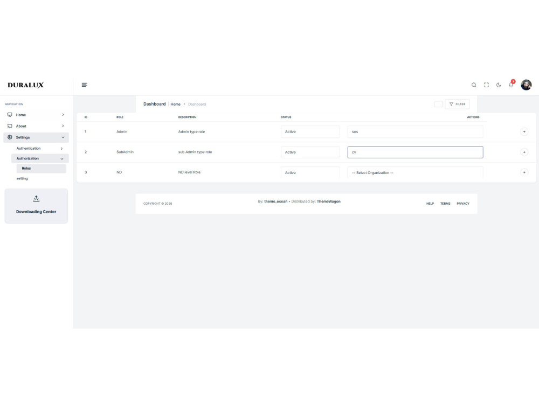
Task: Click the ID column header
Action: click(86, 117)
